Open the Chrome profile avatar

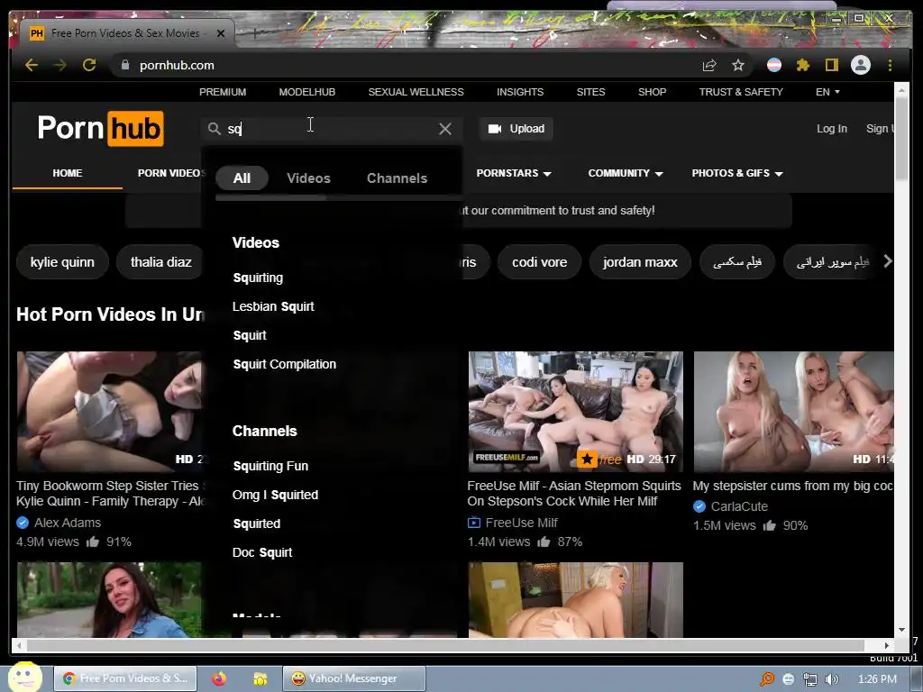[x=861, y=65]
